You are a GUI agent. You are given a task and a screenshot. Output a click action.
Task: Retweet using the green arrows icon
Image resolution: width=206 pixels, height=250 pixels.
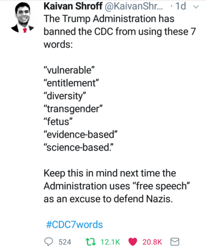91,242
